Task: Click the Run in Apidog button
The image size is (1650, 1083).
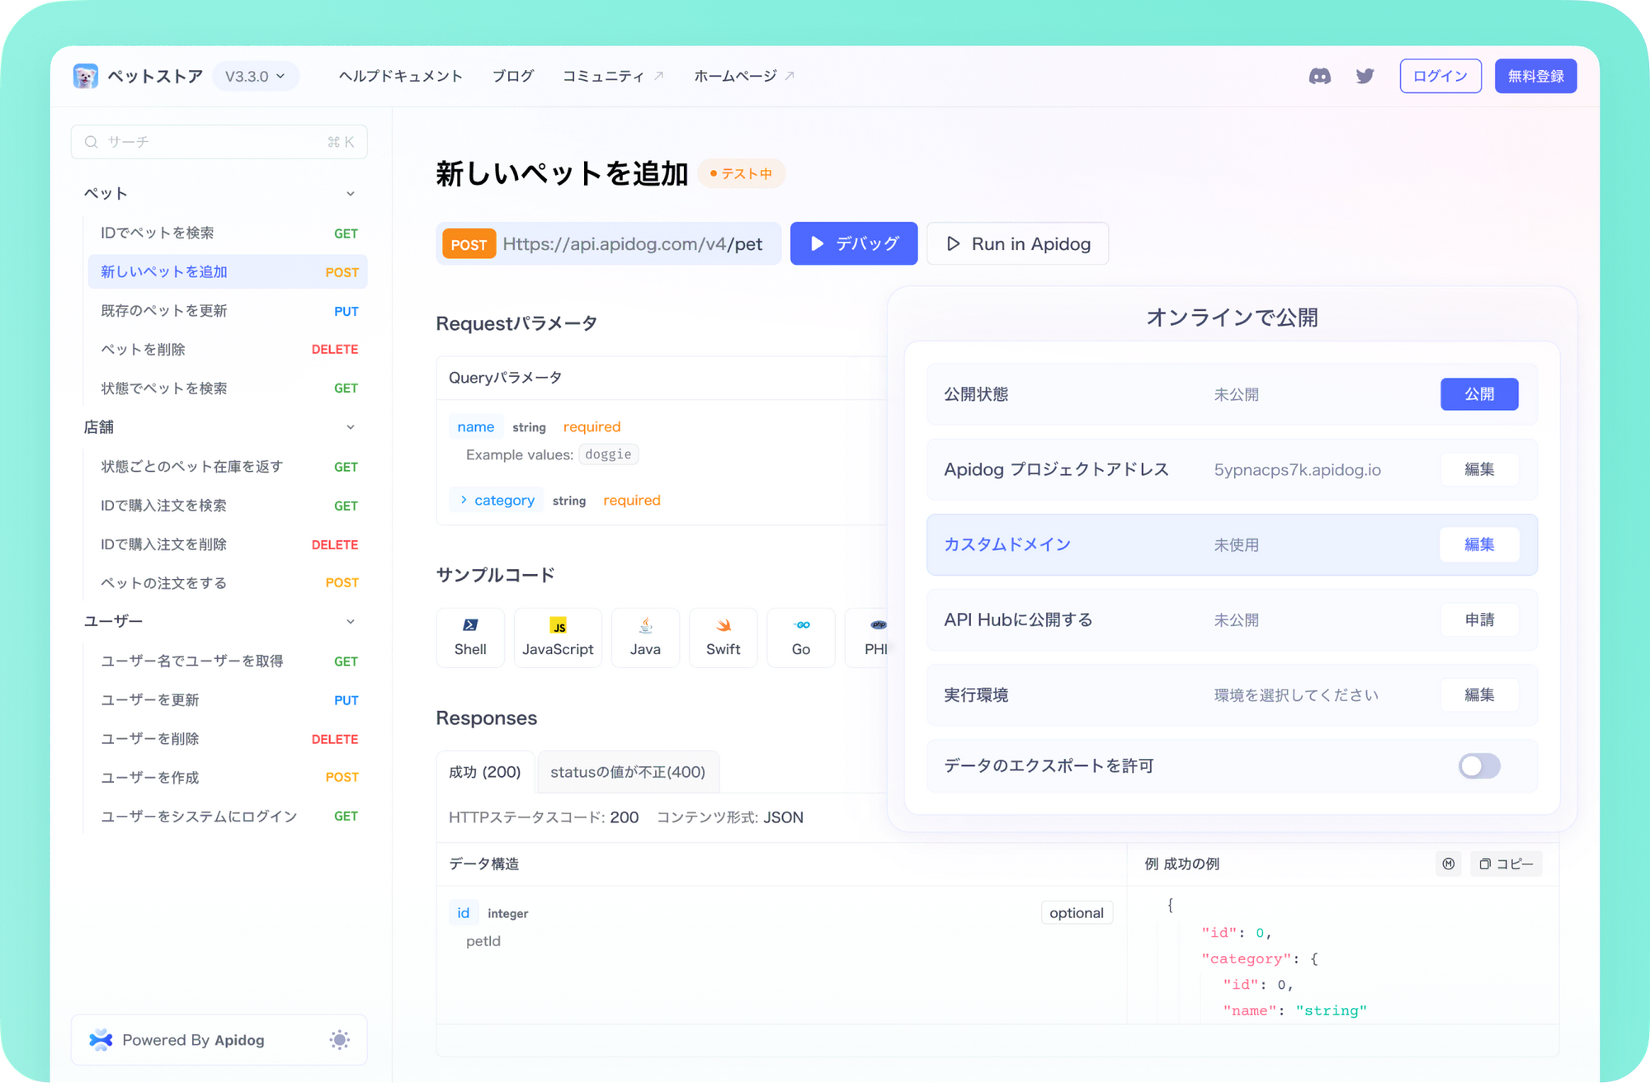Action: [x=1017, y=243]
